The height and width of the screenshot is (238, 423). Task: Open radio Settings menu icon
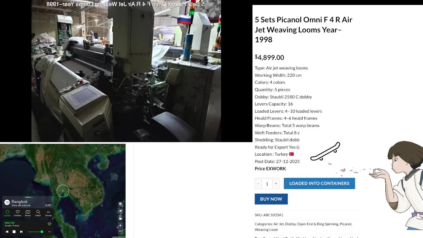[48, 213]
